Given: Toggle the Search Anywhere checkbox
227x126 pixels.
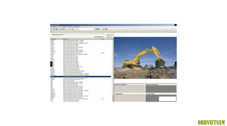Looking at the screenshot, I should click(x=103, y=37).
